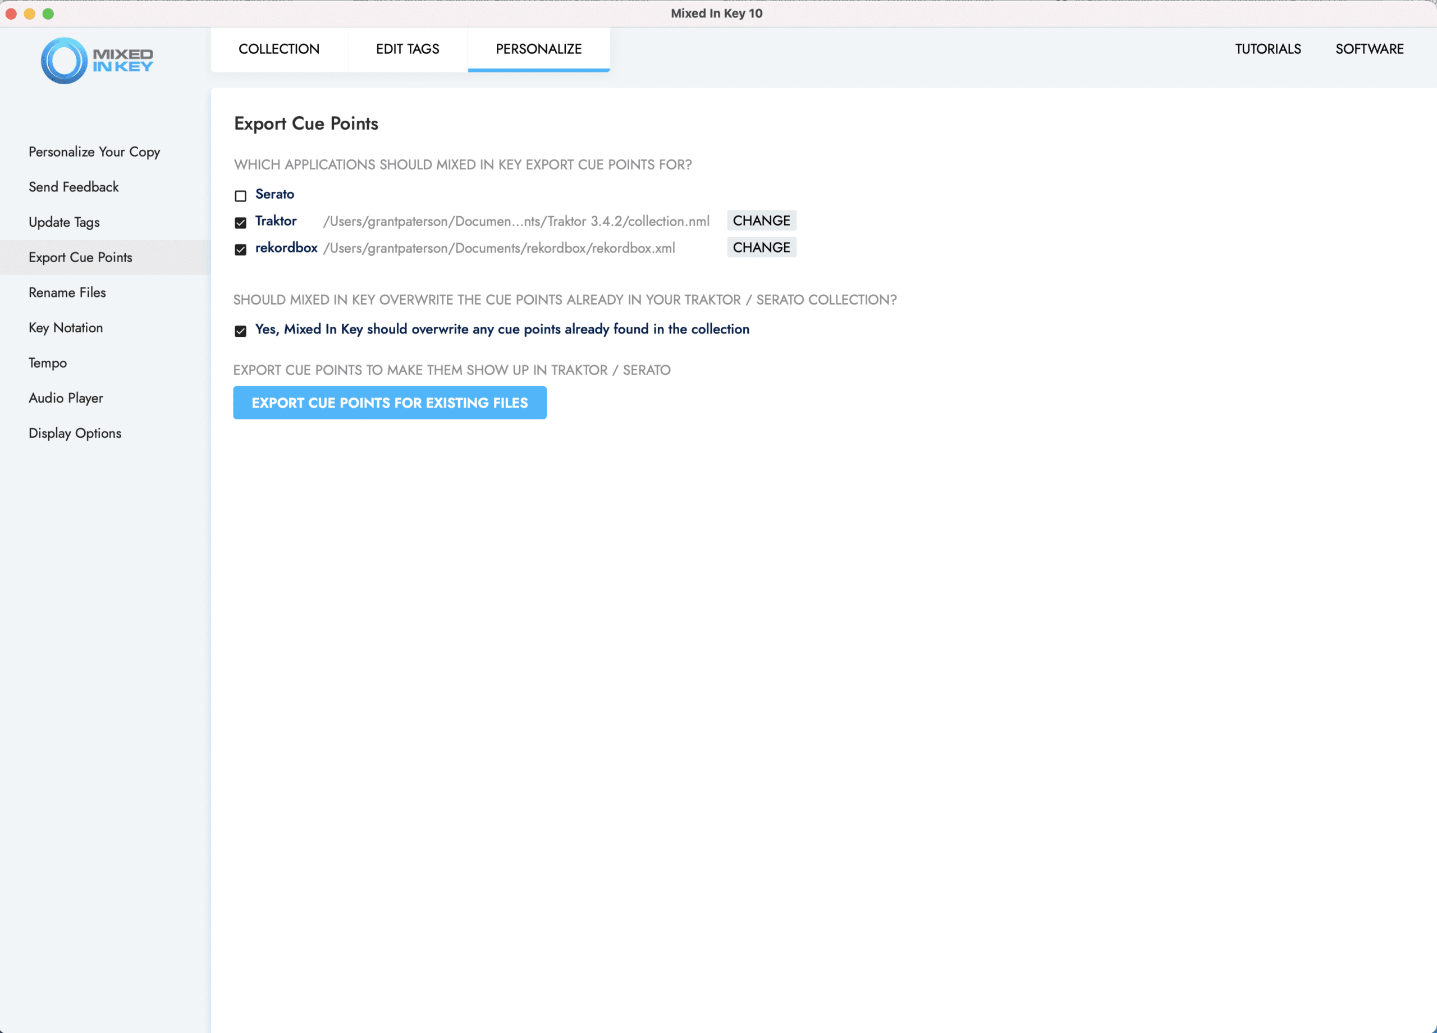
Task: Uncheck the Traktor checkbox
Action: pos(241,222)
